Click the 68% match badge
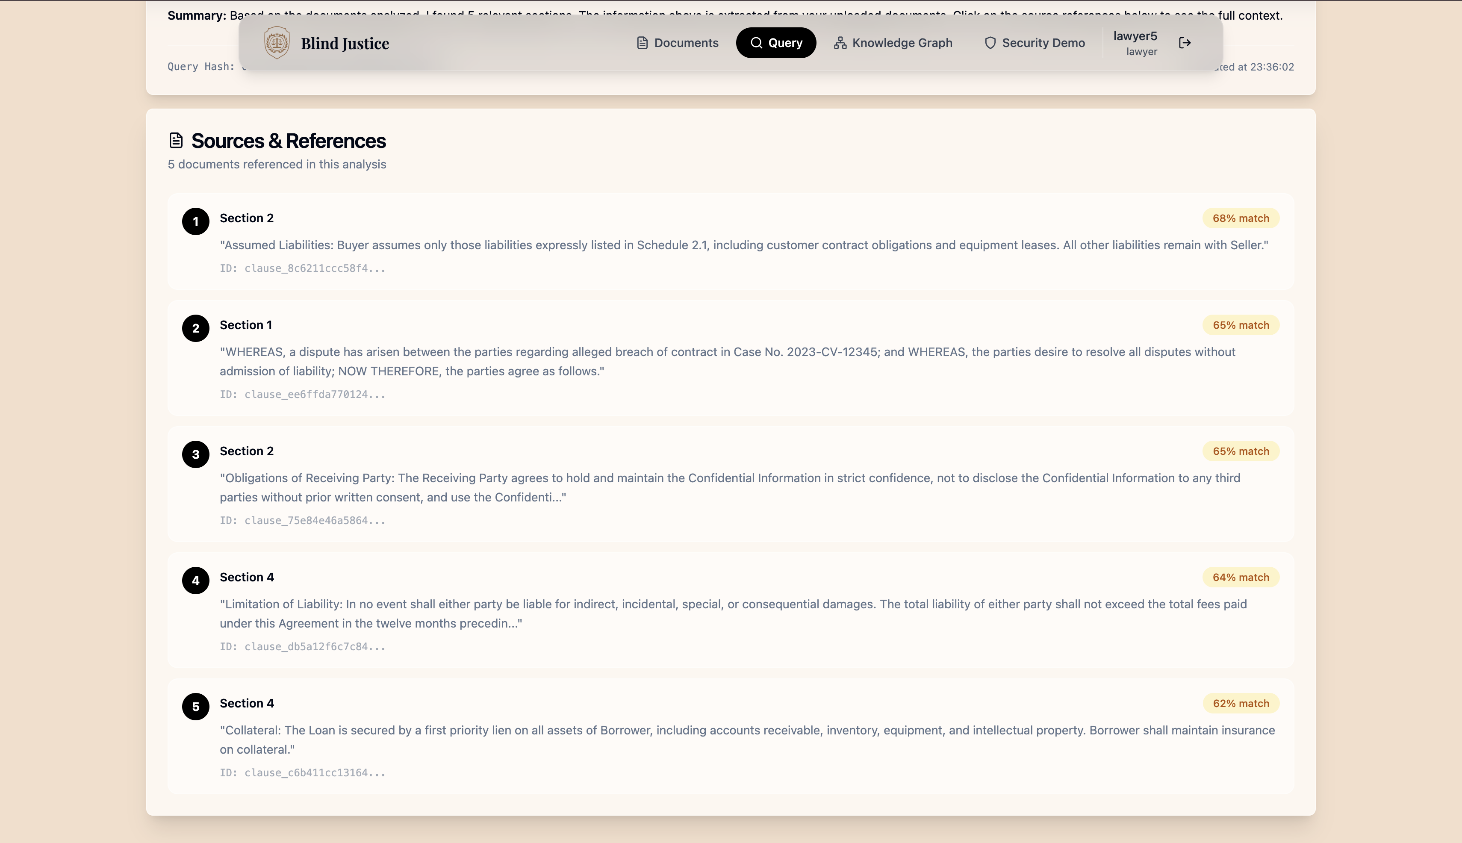Viewport: 1462px width, 843px height. point(1241,218)
